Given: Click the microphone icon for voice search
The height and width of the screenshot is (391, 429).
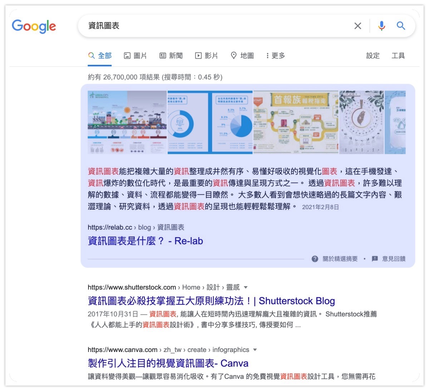Looking at the screenshot, I should 381,26.
